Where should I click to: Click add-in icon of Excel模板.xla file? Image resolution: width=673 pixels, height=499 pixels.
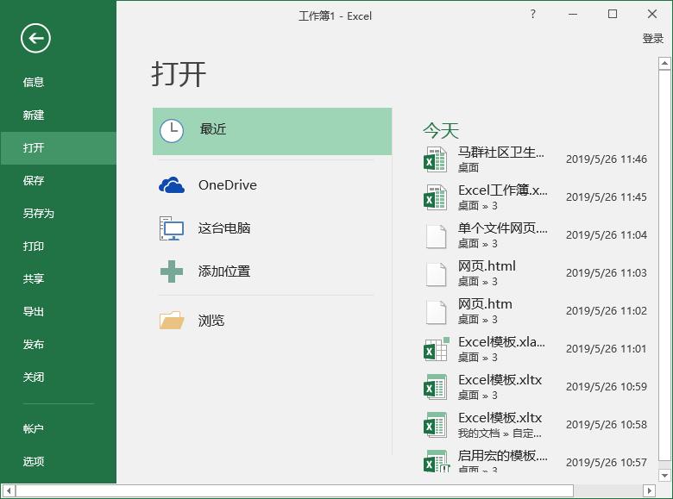(x=437, y=349)
